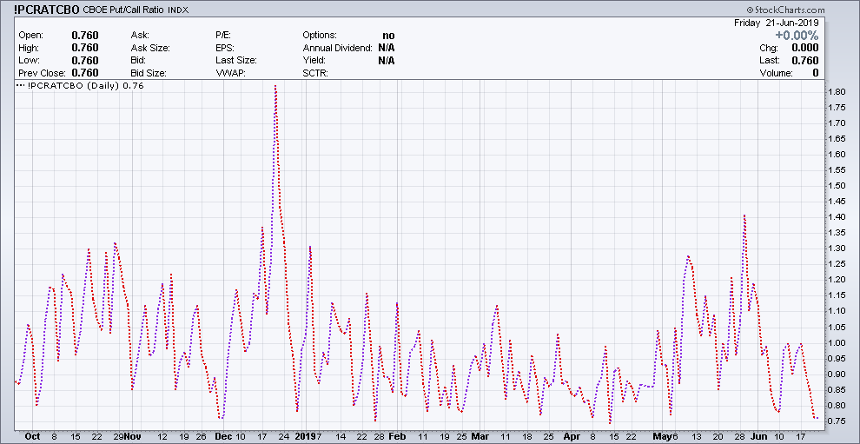Click the May month label on x-axis
This screenshot has height=444, width=860.
pyautogui.click(x=662, y=436)
